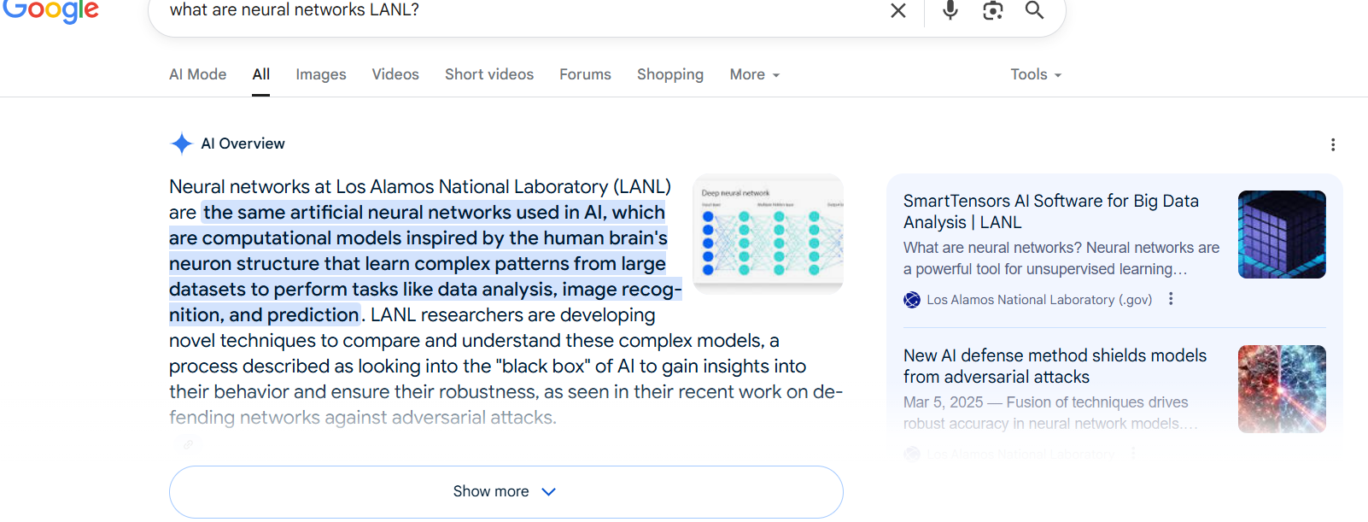Open AI Overview three-dot options menu

pyautogui.click(x=1332, y=144)
